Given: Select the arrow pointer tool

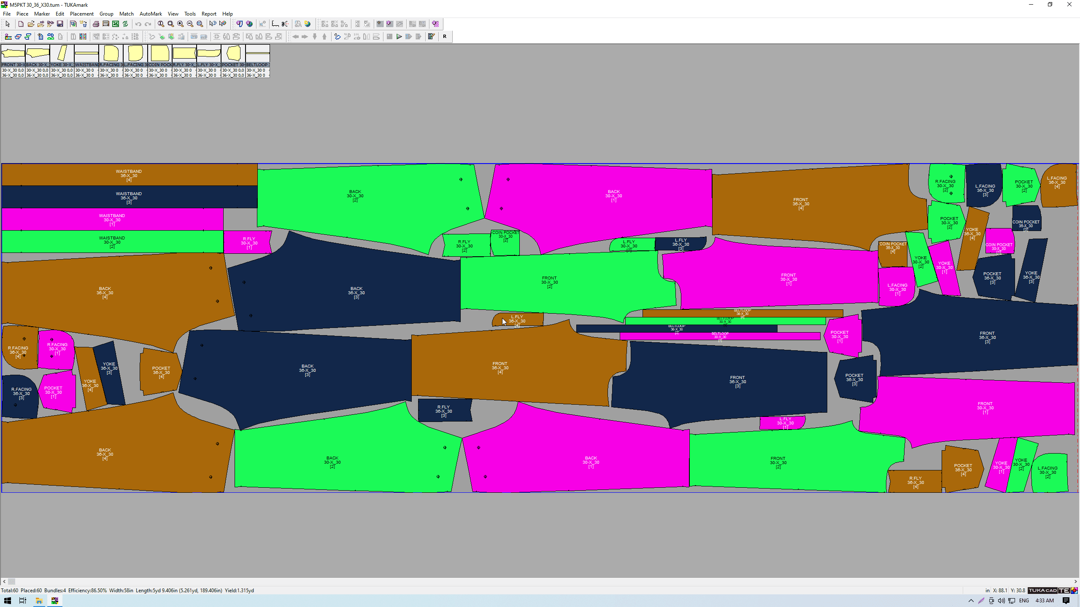Looking at the screenshot, I should (x=8, y=24).
